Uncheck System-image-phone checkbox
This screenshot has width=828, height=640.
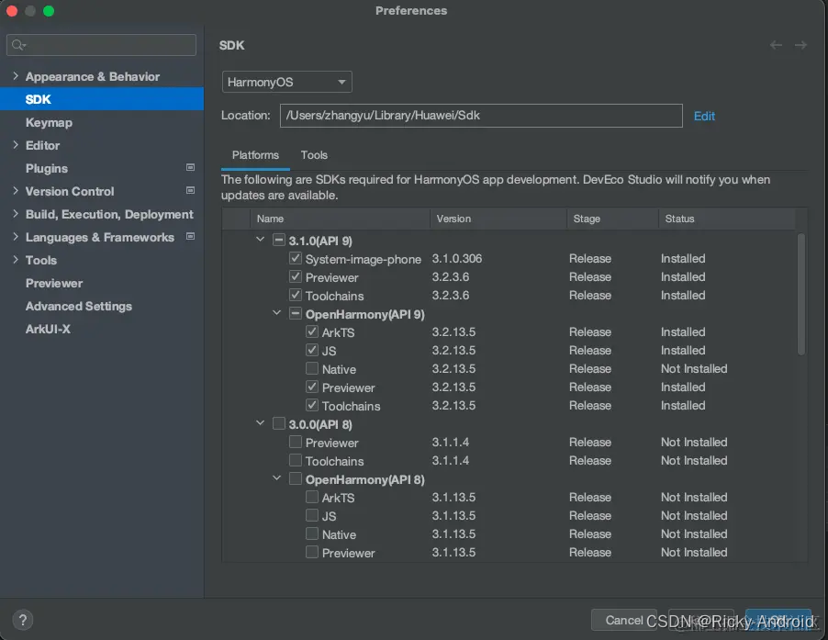coord(296,259)
